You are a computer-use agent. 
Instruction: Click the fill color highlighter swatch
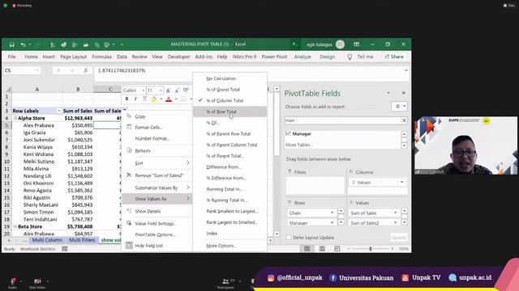point(153,99)
